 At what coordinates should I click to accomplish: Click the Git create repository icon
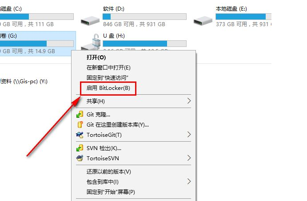[80, 124]
